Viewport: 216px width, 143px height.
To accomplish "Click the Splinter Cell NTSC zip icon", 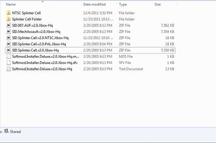I will pos(9,38).
